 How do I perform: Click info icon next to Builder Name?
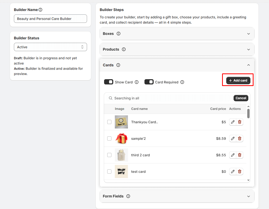(x=40, y=10)
